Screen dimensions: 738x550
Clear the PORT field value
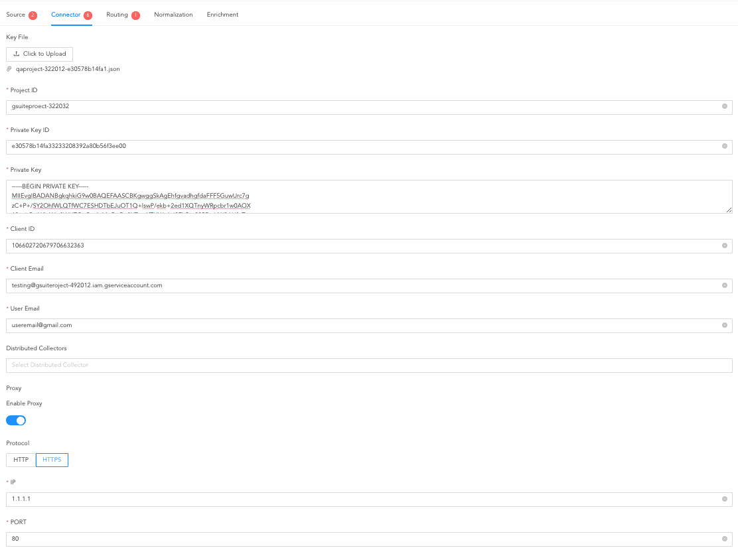[x=724, y=539]
